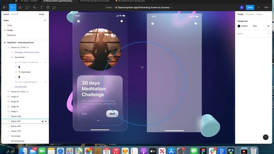Click the Share button
The width and height of the screenshot is (274, 154).
(x=250, y=7)
